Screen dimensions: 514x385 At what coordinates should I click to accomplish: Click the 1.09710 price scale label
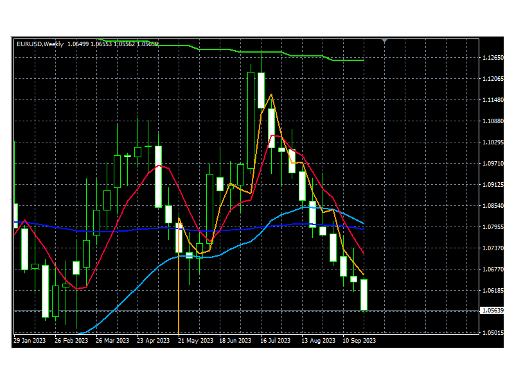493,164
